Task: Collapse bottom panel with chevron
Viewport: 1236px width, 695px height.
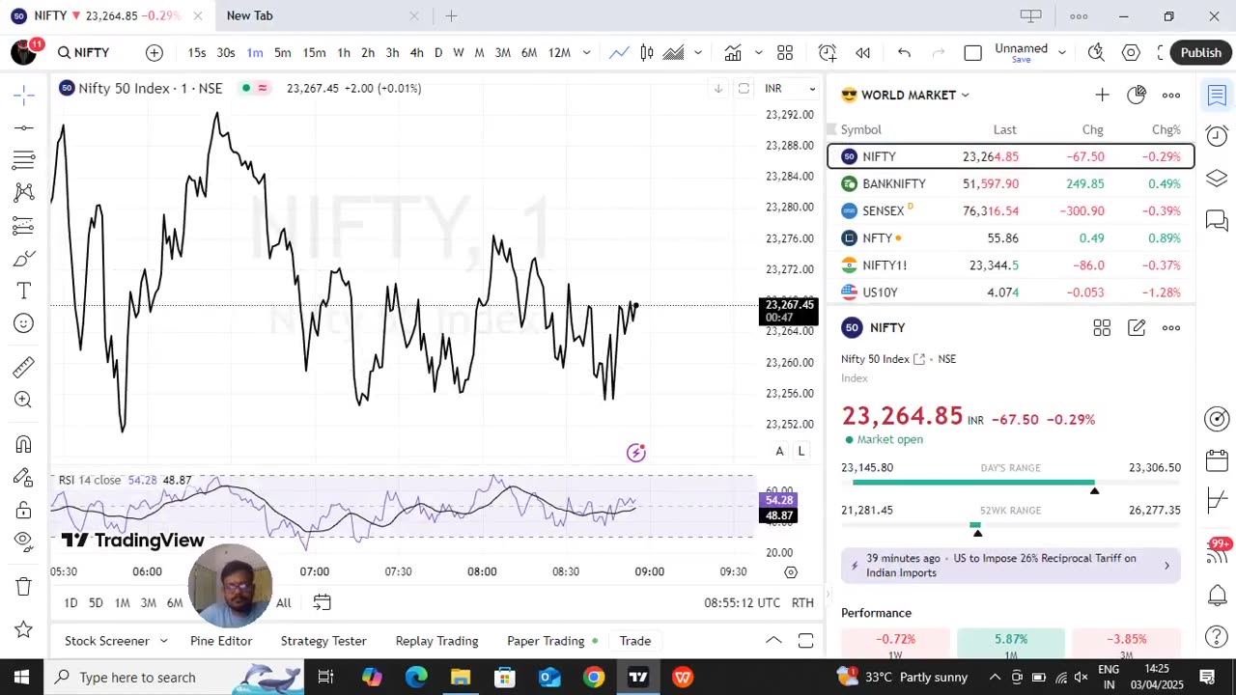Action: click(x=773, y=641)
